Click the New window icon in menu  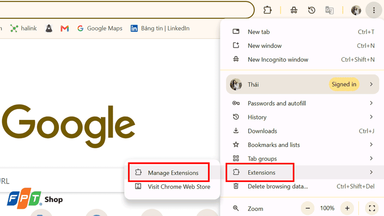click(236, 45)
